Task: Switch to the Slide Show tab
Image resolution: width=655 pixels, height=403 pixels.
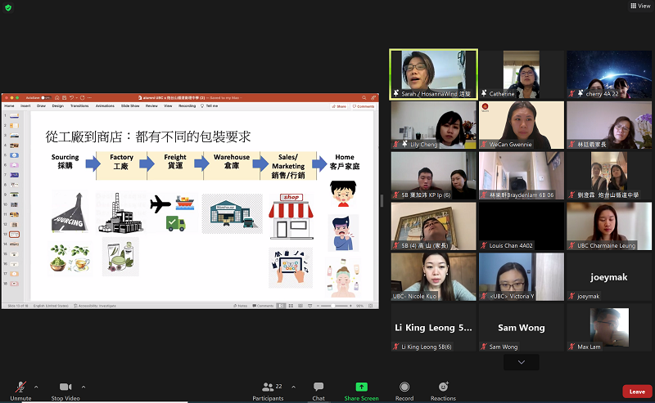Action: click(x=130, y=106)
